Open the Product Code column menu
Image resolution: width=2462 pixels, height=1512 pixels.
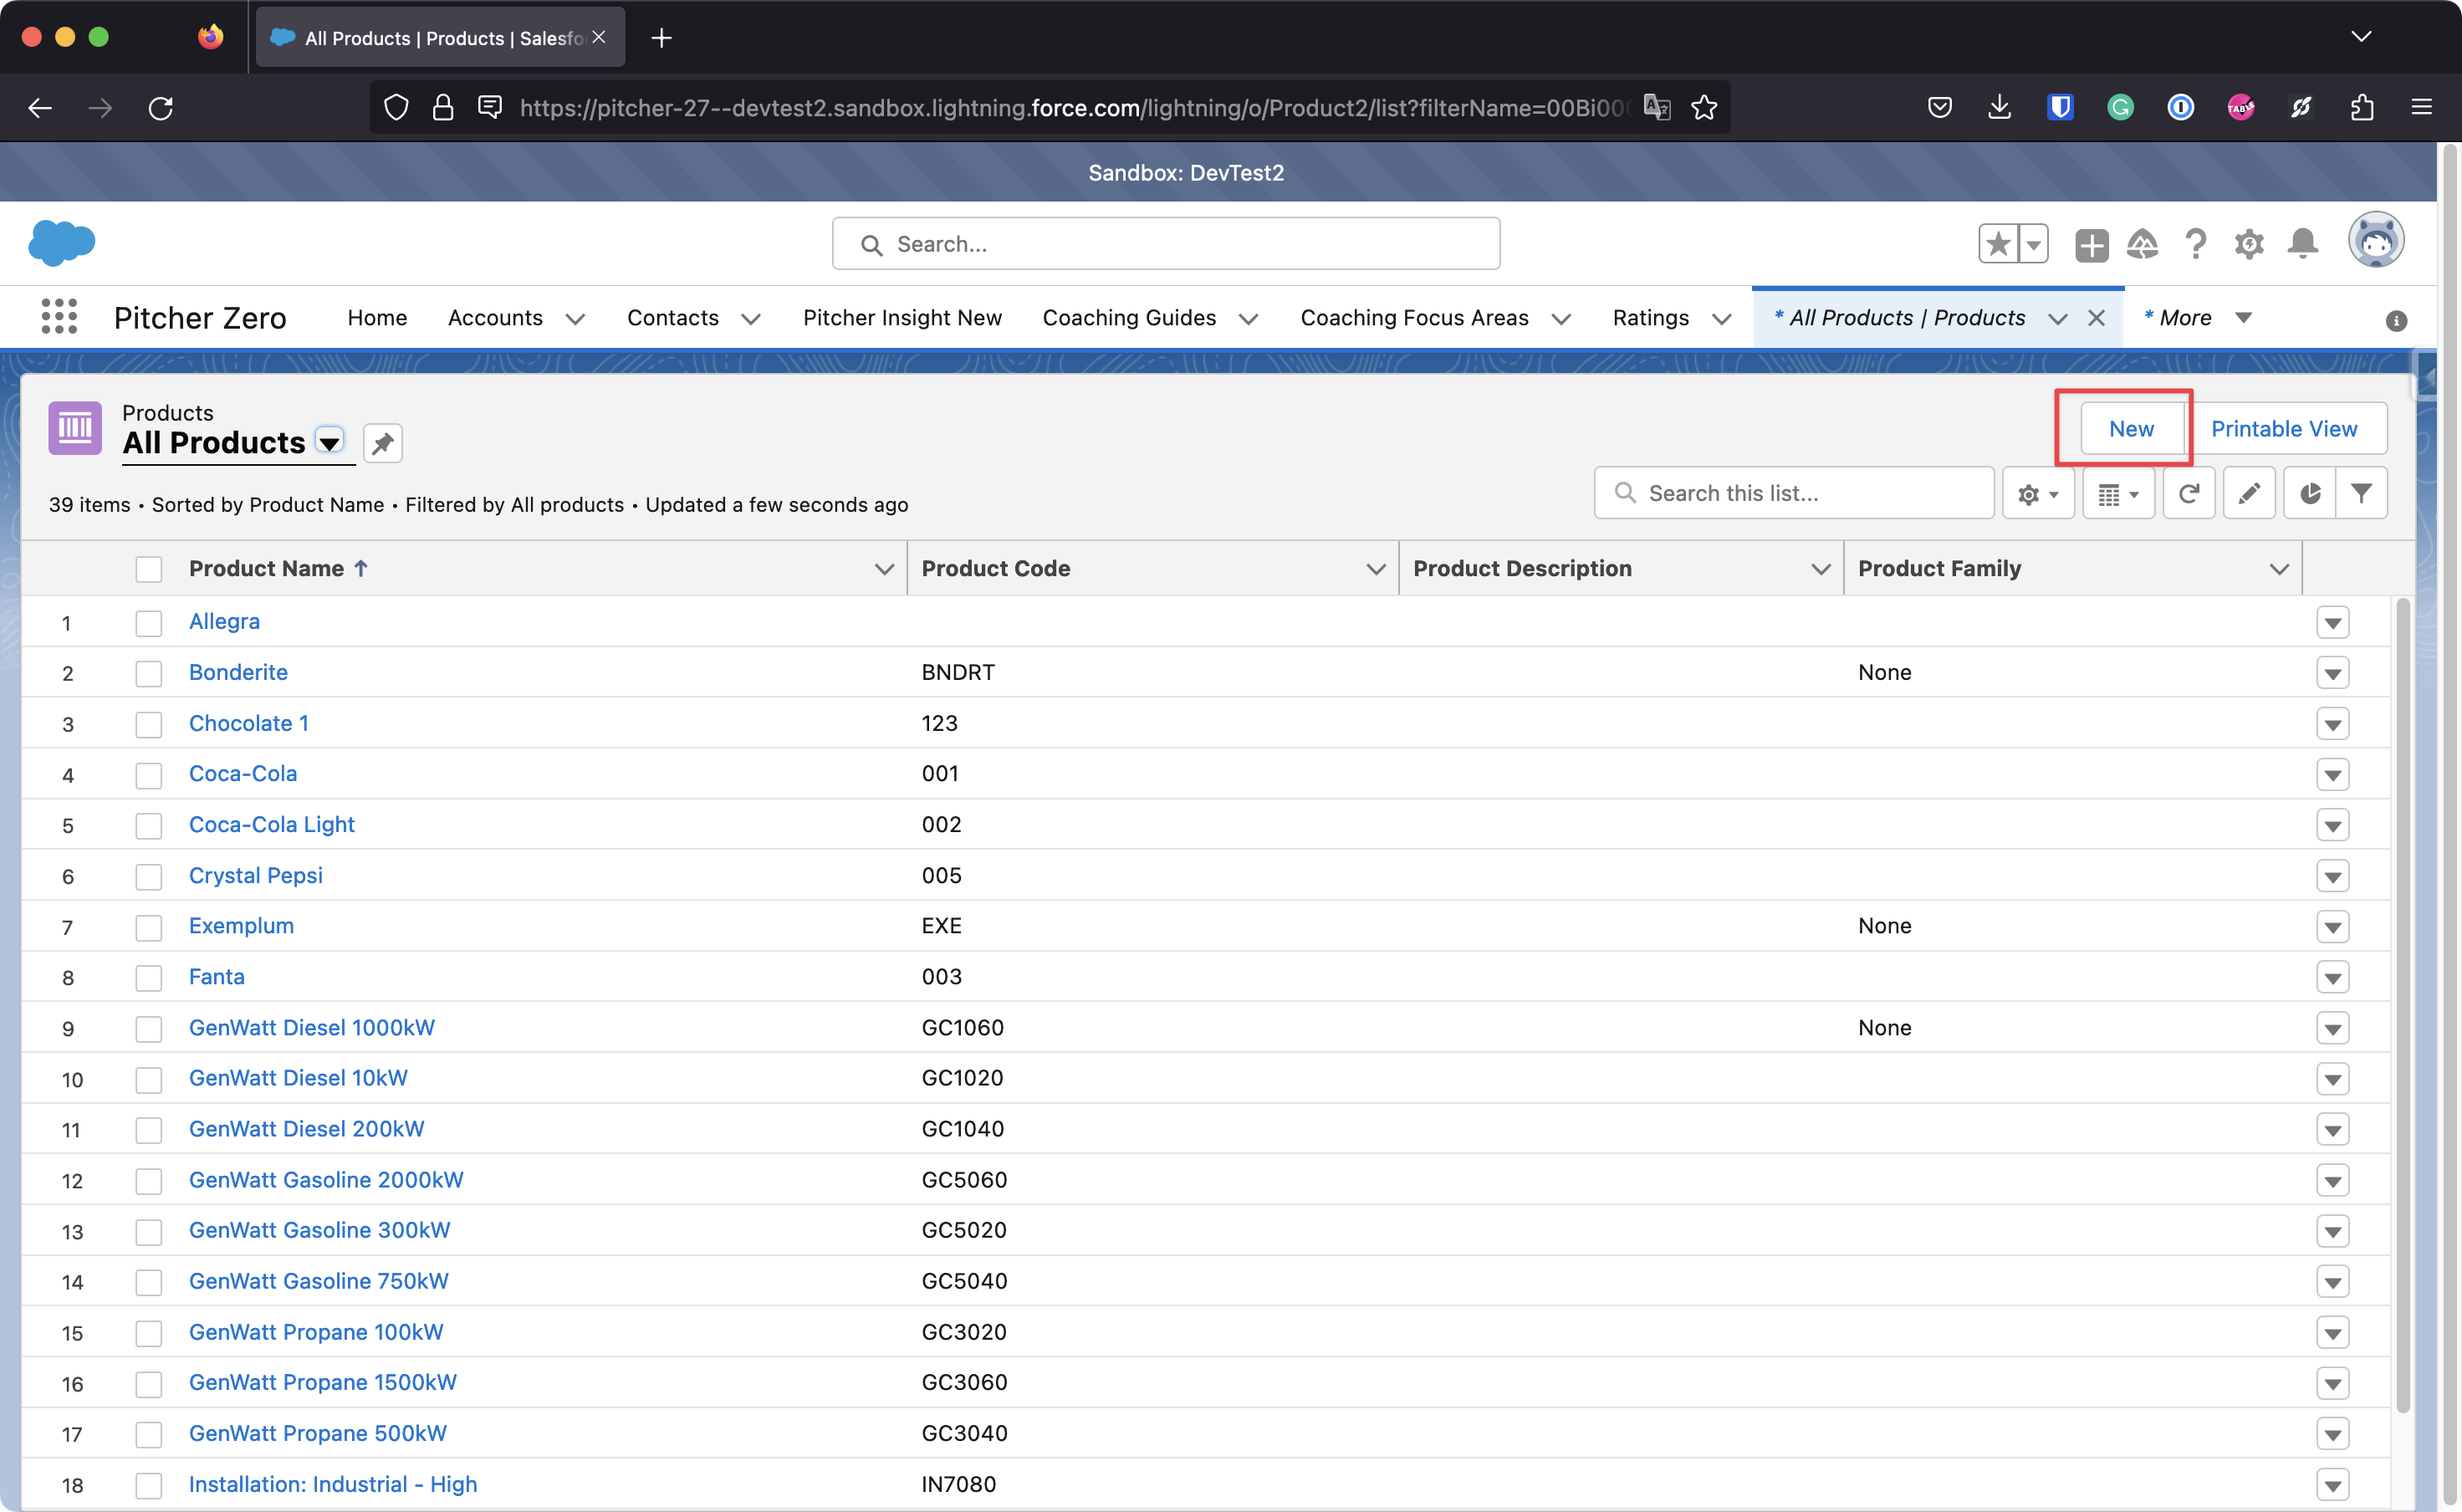click(x=1375, y=569)
